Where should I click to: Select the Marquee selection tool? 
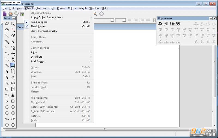(x=13, y=24)
